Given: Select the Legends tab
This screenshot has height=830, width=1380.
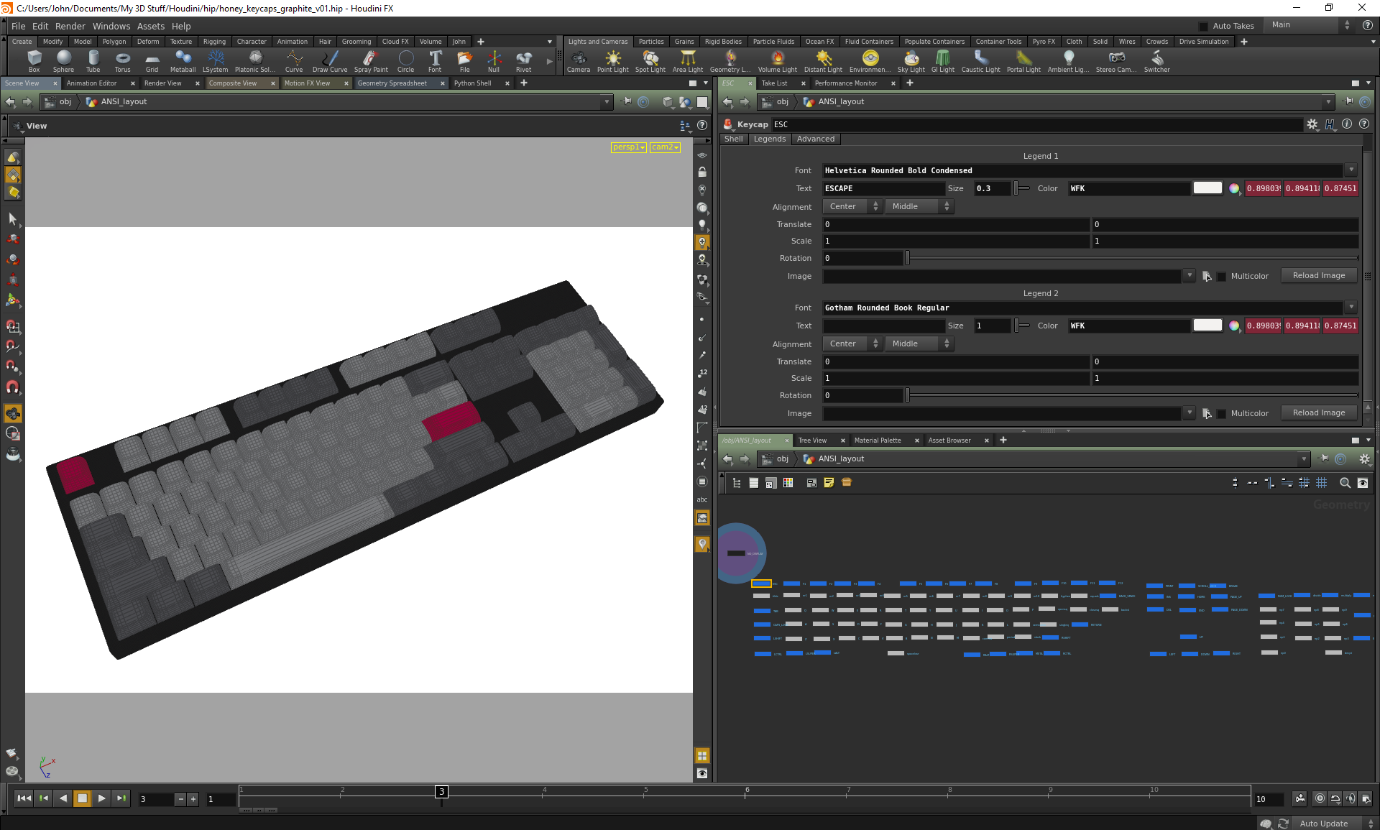Looking at the screenshot, I should [770, 138].
